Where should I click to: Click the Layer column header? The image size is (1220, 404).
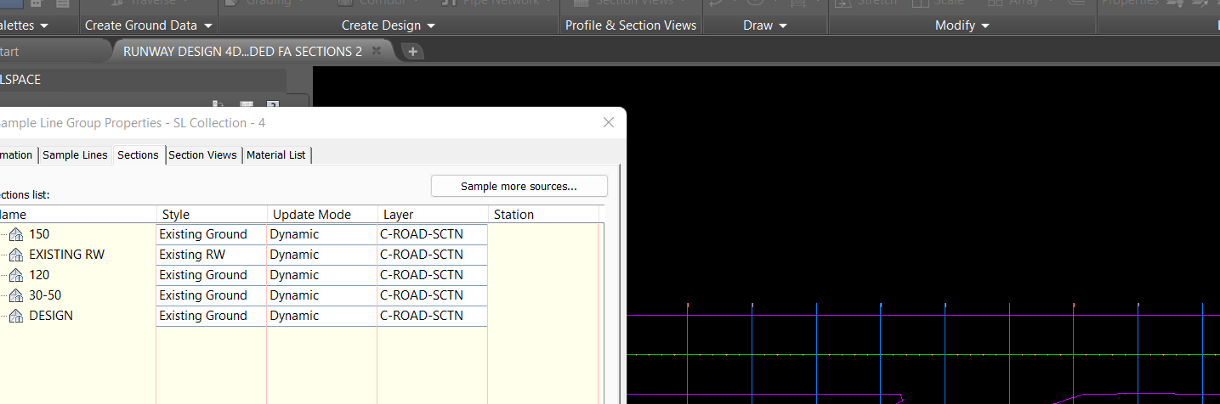(433, 215)
